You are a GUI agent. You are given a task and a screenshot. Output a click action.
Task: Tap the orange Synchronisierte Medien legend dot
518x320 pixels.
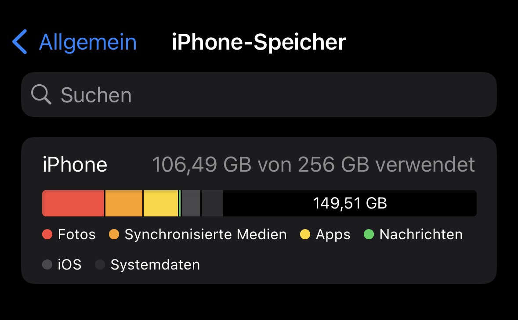(x=114, y=235)
